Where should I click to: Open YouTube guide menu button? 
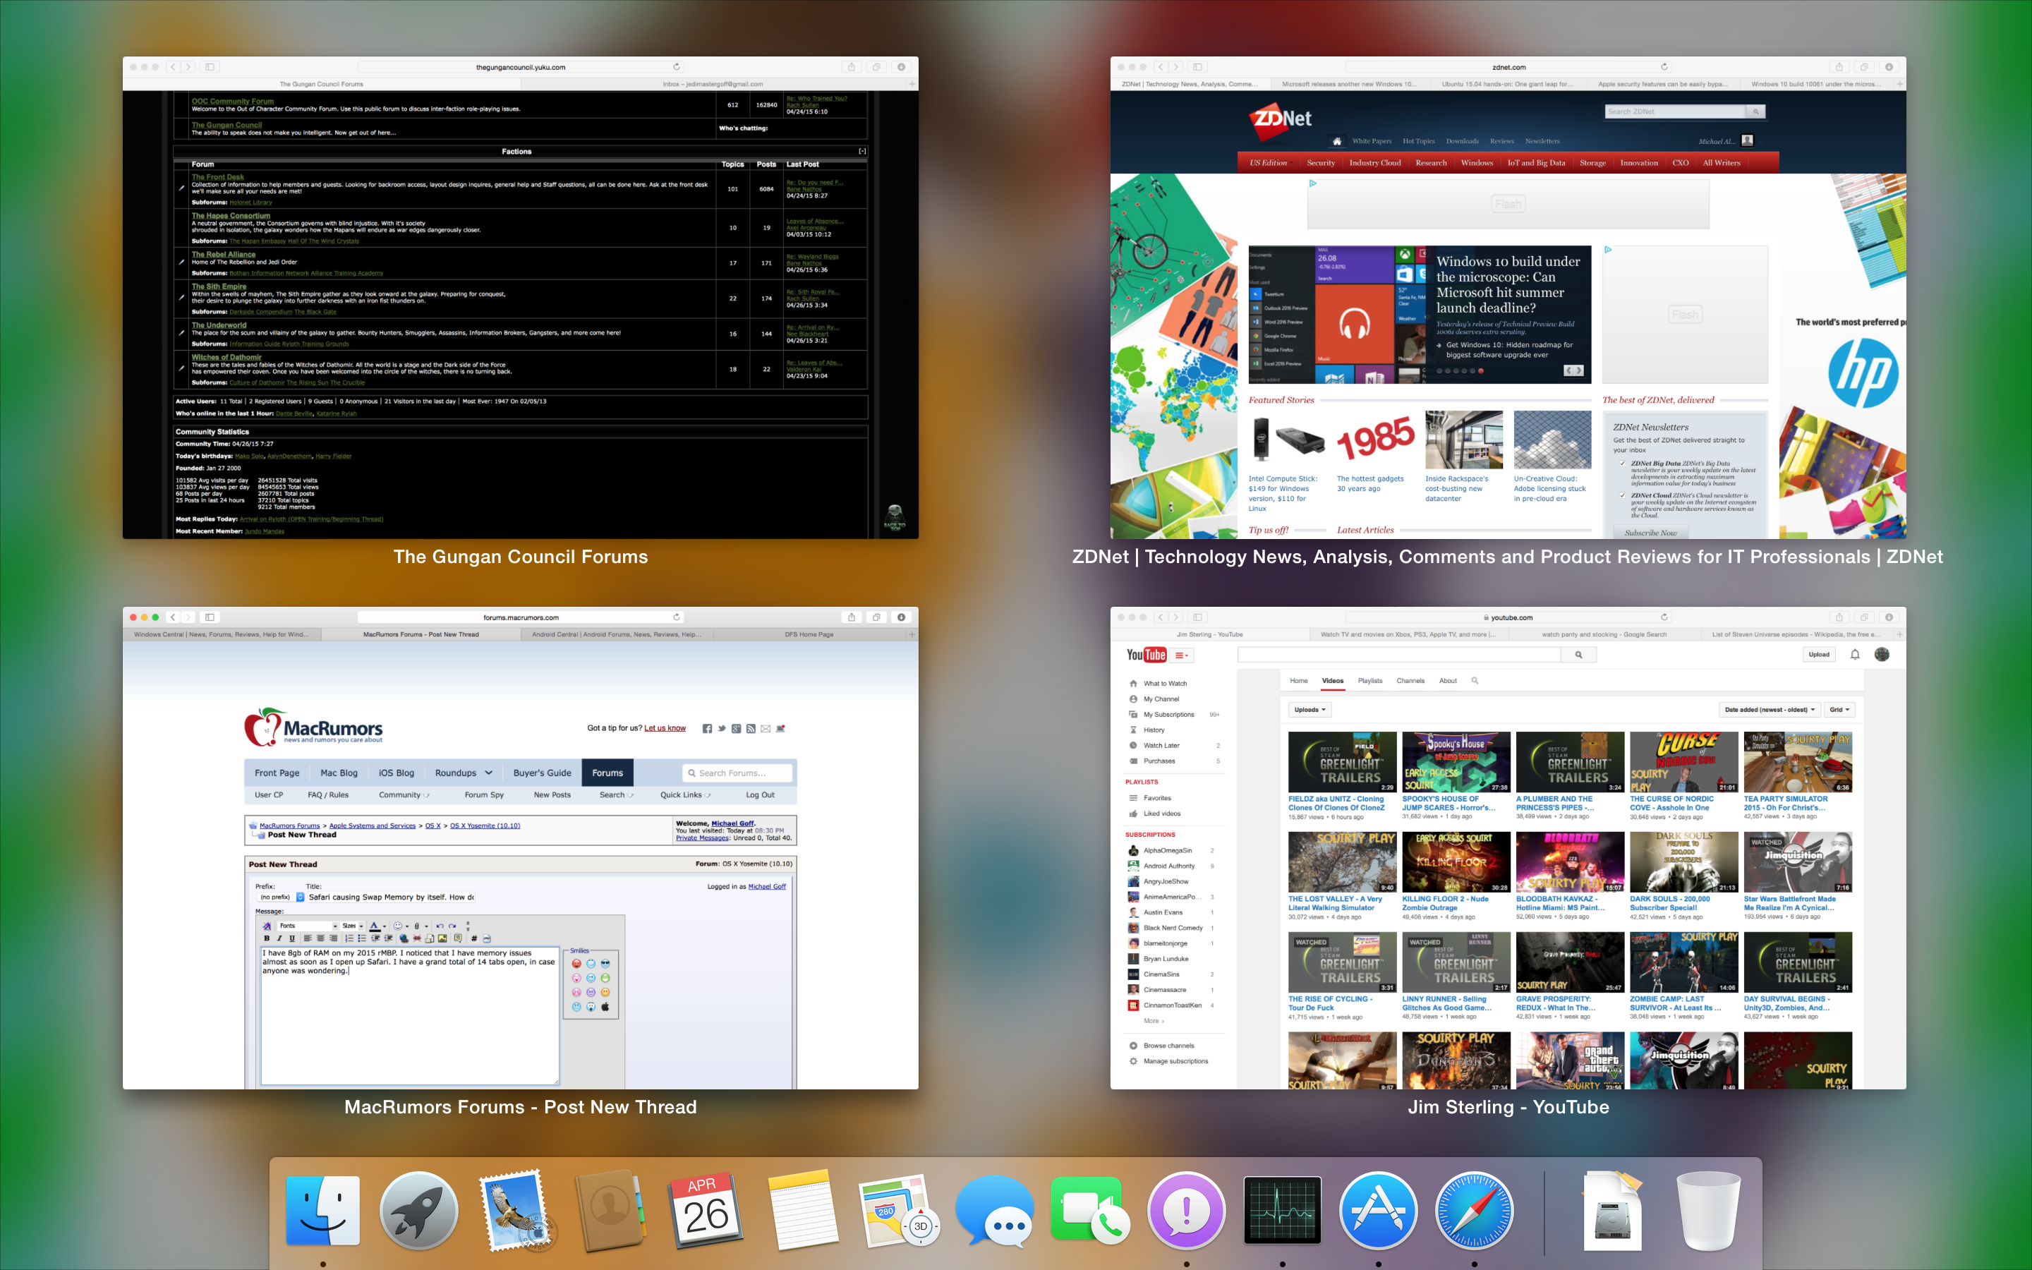coord(1181,655)
